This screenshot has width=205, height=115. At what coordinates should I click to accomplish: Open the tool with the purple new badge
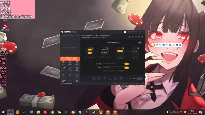click(x=63, y=69)
